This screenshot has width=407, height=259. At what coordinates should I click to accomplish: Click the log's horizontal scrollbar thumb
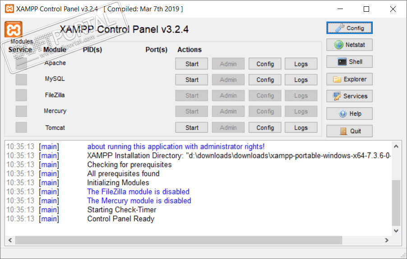pyautogui.click(x=179, y=240)
